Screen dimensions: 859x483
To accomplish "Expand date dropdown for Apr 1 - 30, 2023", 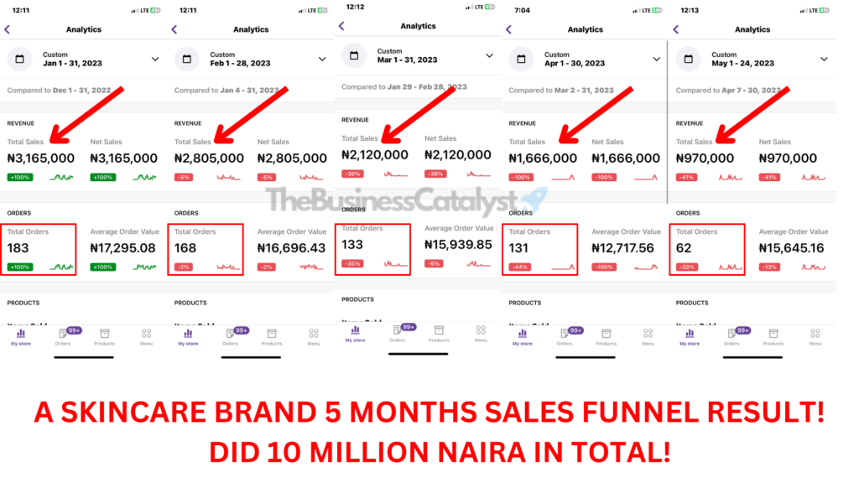I will coord(656,60).
